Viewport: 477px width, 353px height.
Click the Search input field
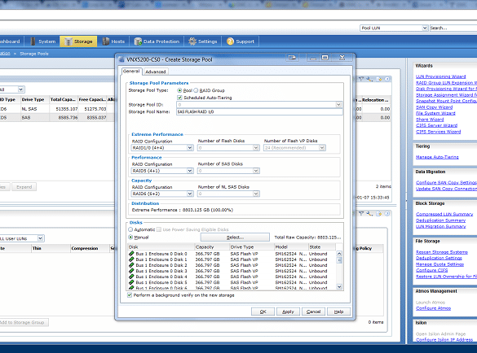(453, 28)
